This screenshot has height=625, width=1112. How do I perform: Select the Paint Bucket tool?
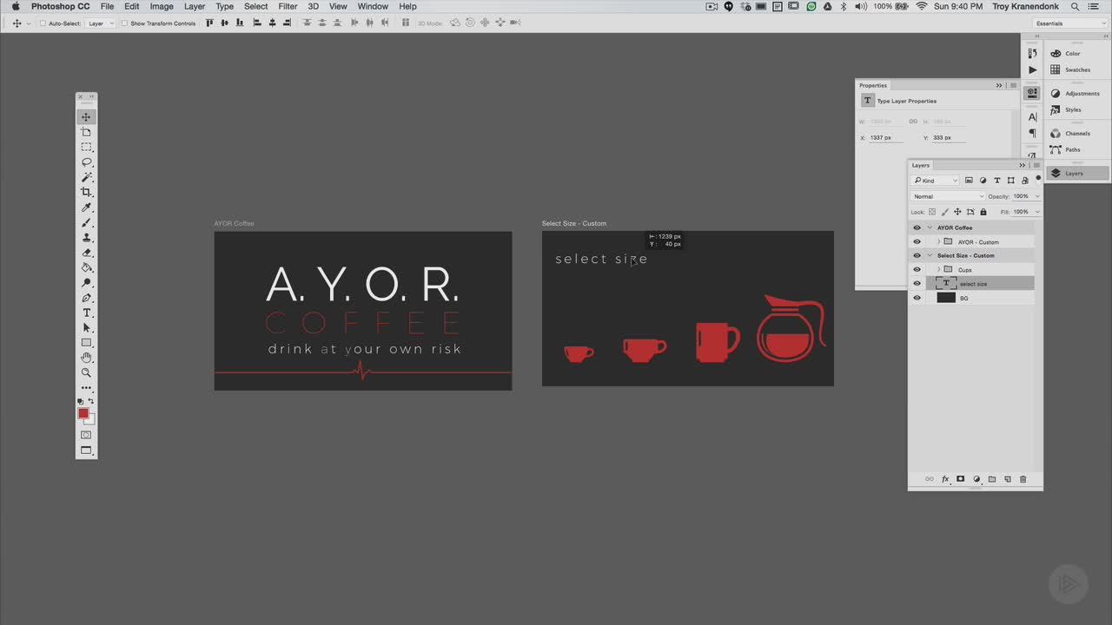click(x=86, y=267)
